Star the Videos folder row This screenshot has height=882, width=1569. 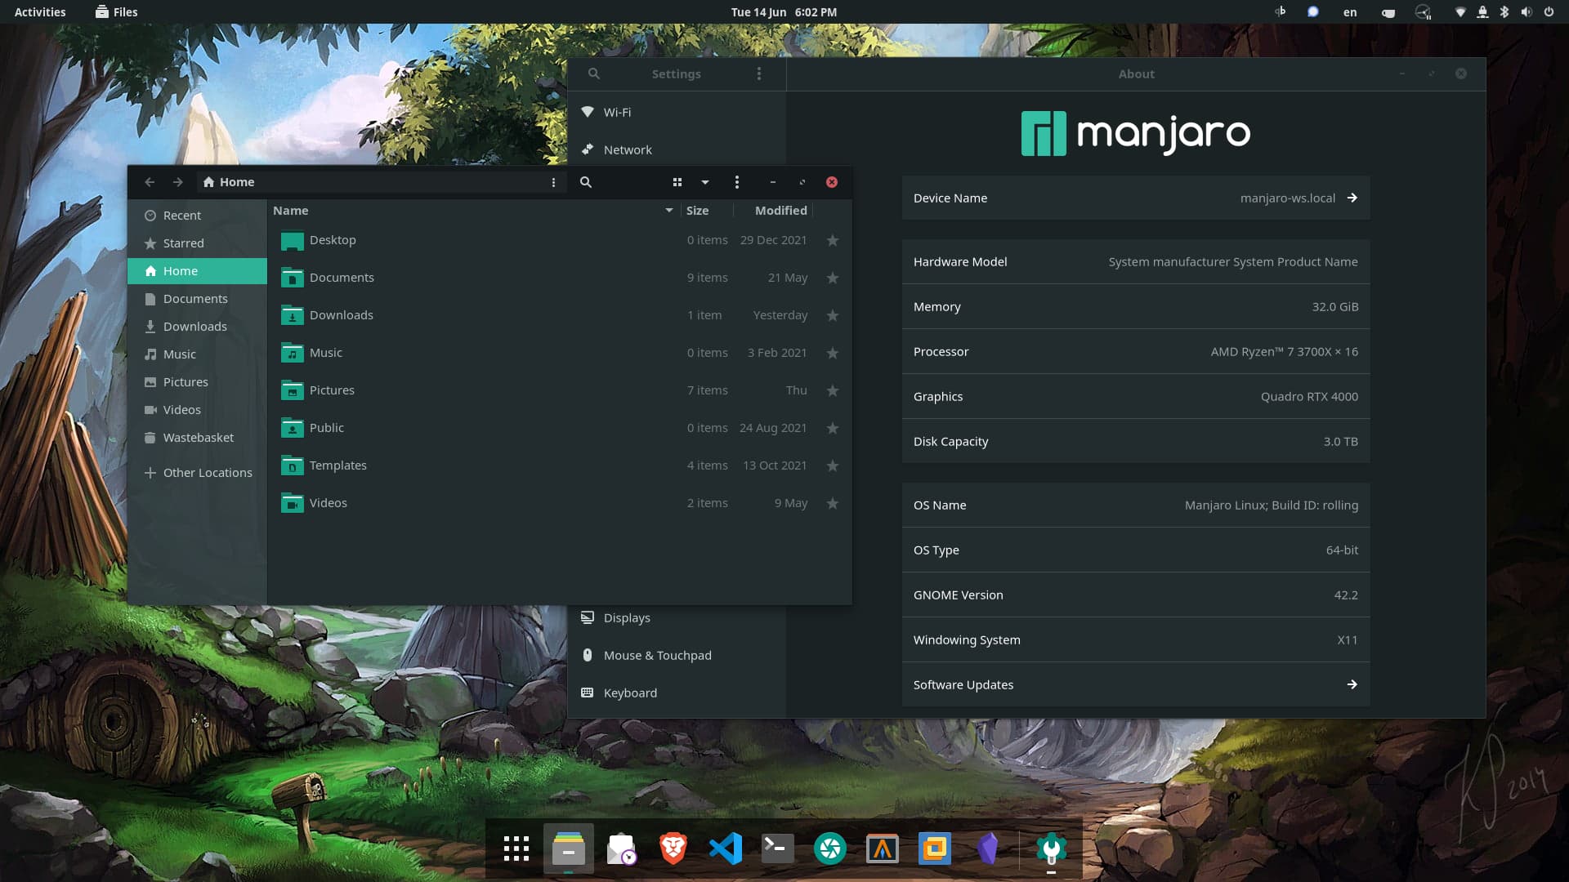(x=833, y=503)
